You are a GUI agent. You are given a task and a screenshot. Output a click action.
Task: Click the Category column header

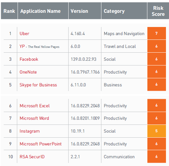tap(124, 11)
